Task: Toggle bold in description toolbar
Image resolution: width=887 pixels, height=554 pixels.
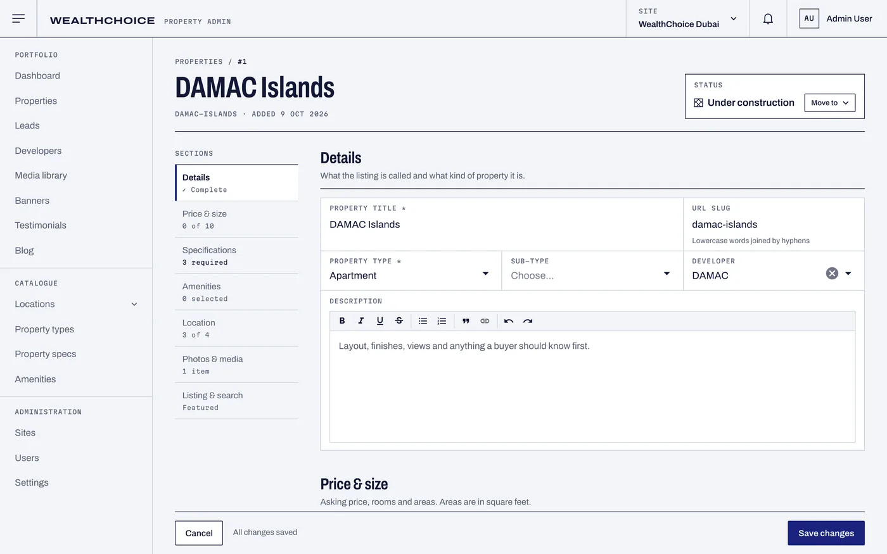Action: tap(342, 321)
